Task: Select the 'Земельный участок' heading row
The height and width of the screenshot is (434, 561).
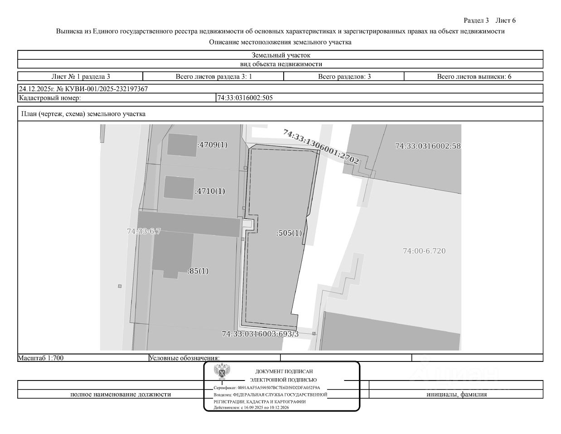Action: (280, 55)
